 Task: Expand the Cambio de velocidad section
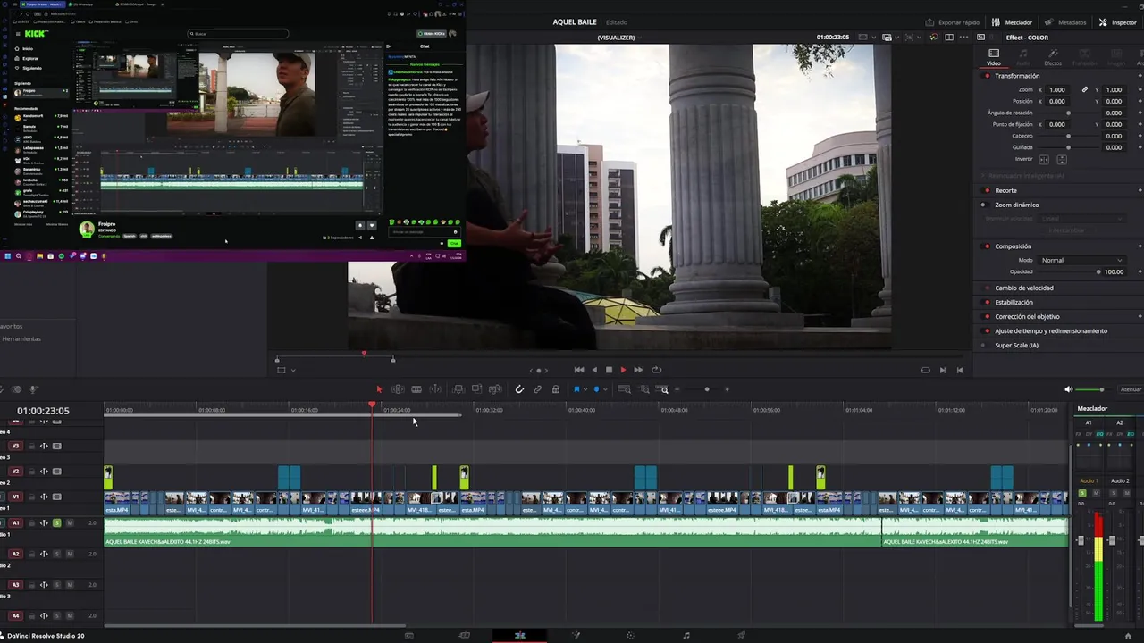1024,288
